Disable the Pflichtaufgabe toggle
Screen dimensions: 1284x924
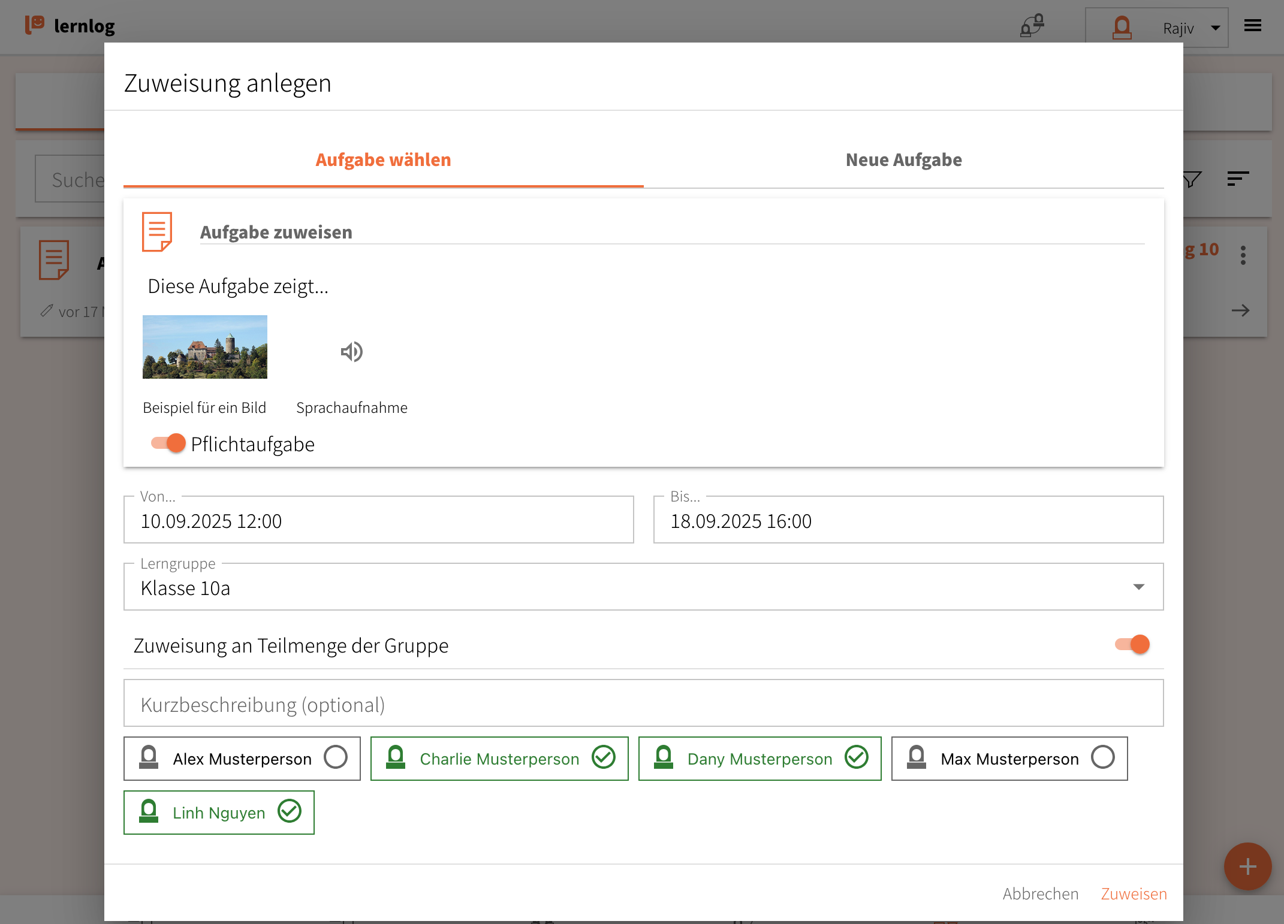[168, 443]
